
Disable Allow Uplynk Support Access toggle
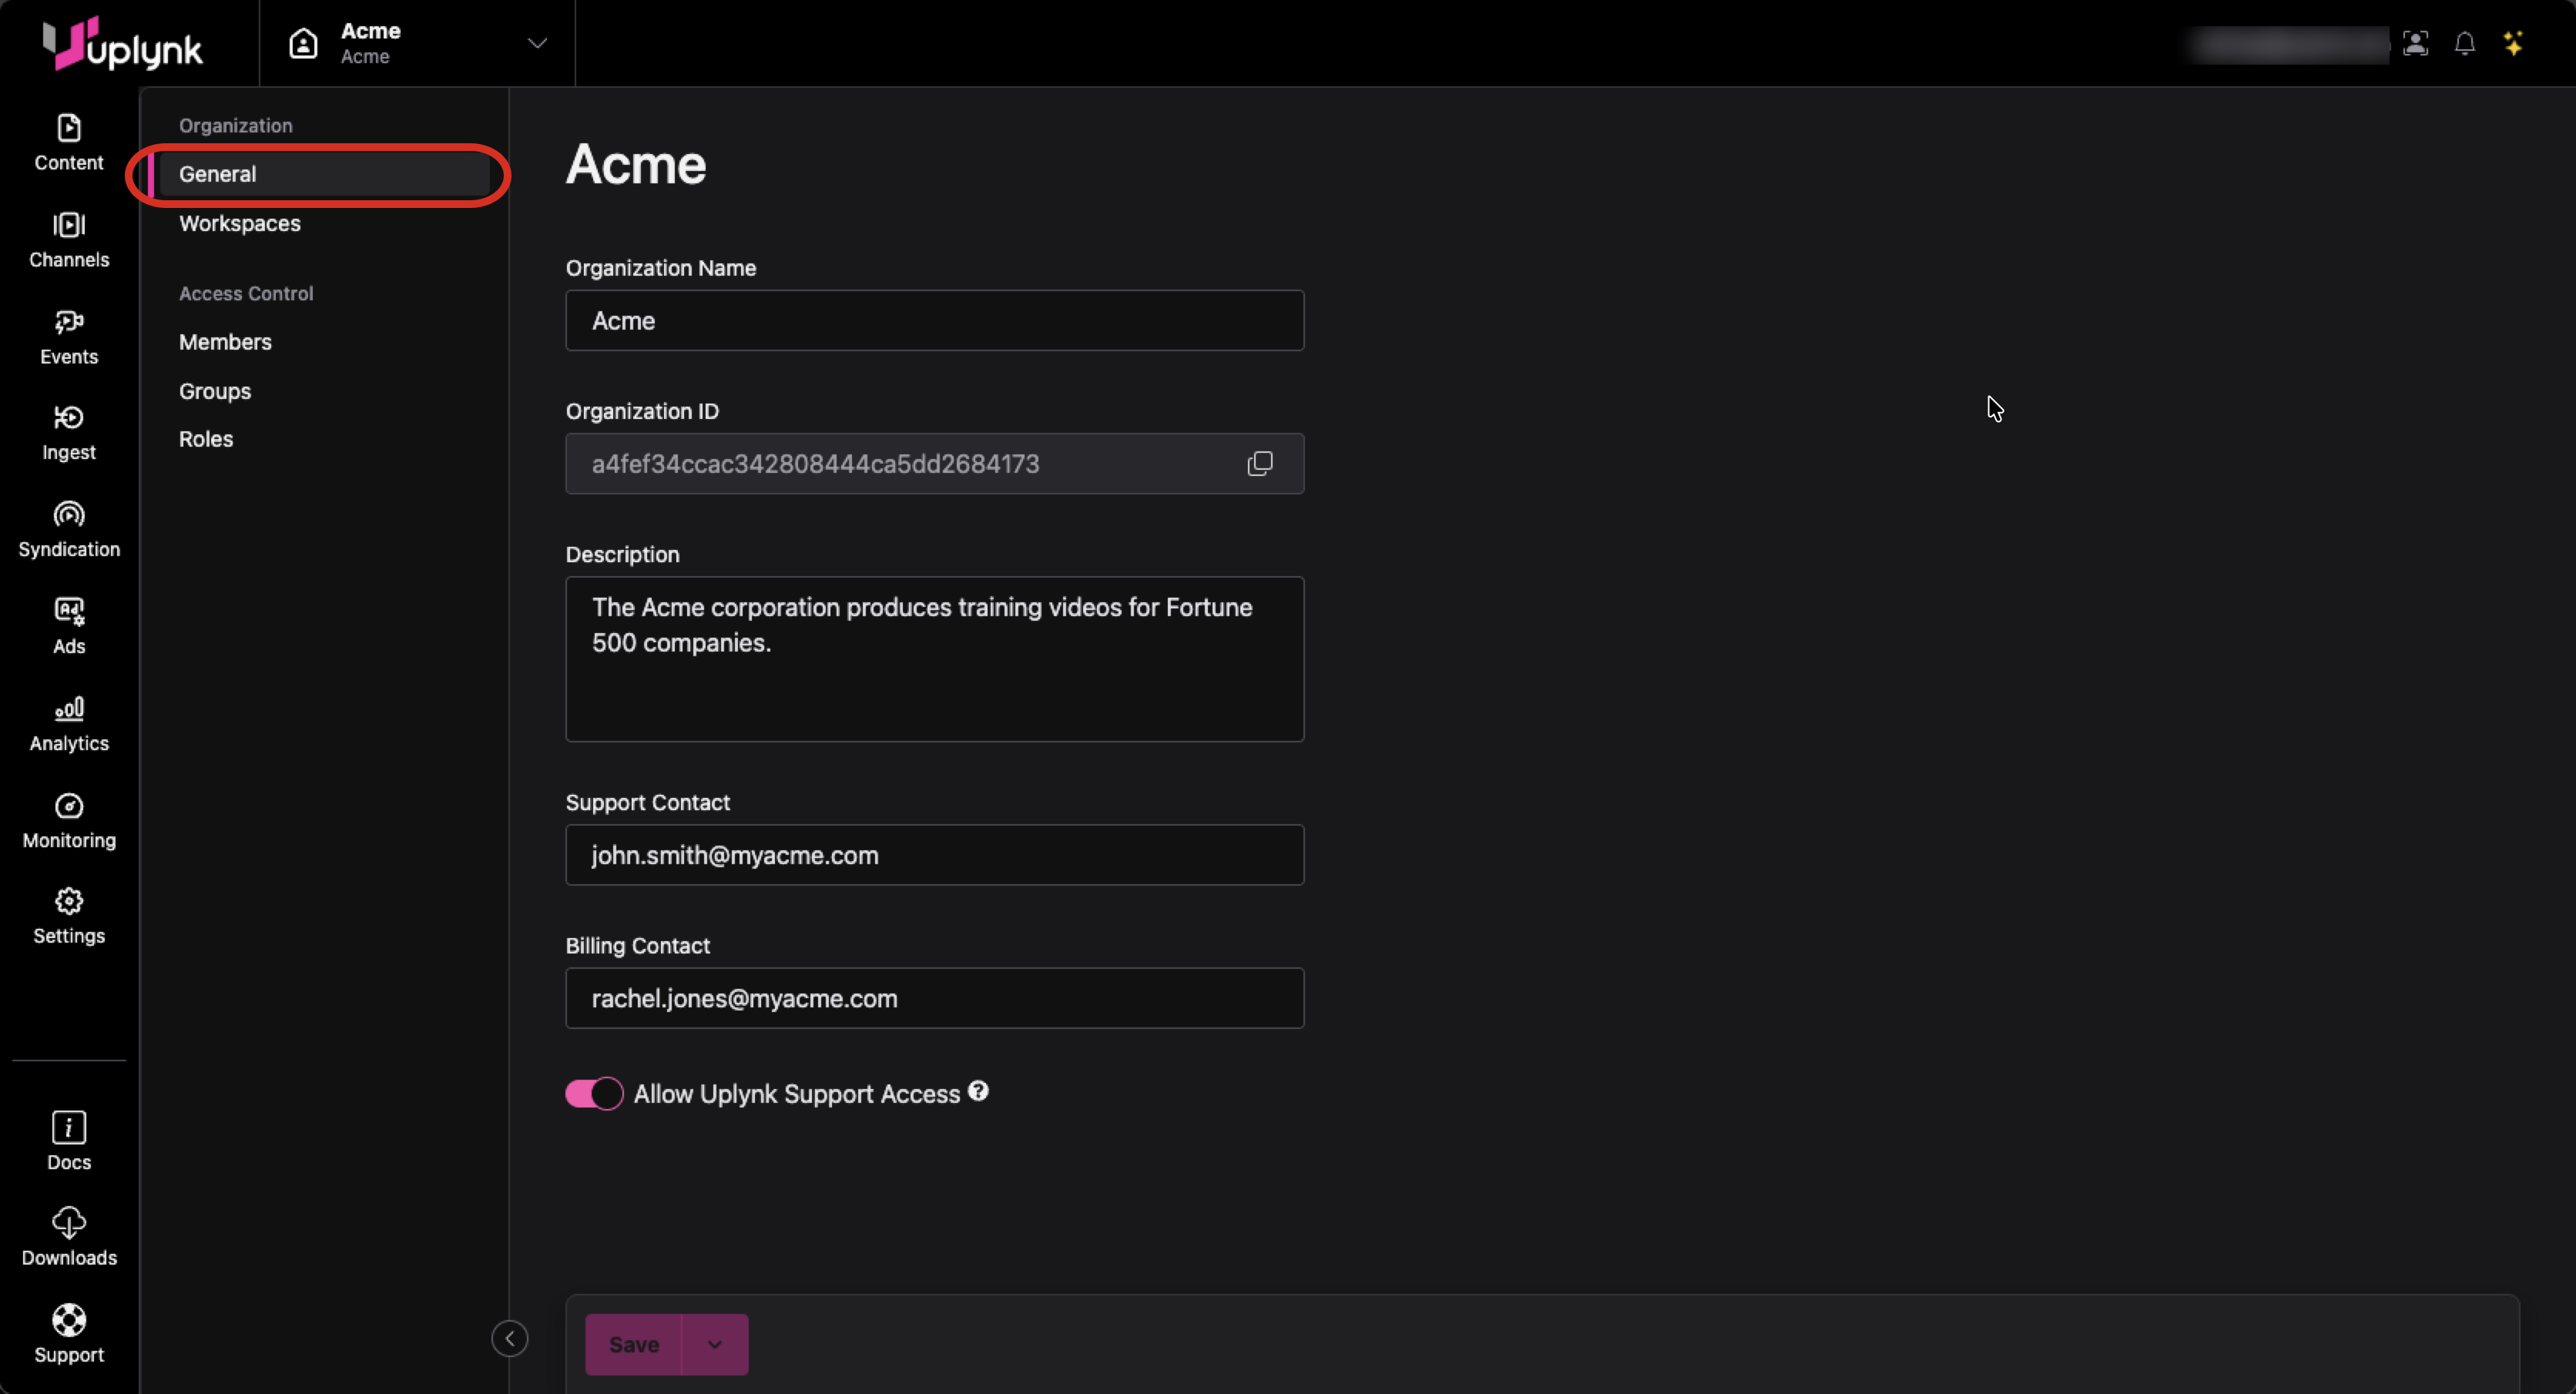click(594, 1093)
